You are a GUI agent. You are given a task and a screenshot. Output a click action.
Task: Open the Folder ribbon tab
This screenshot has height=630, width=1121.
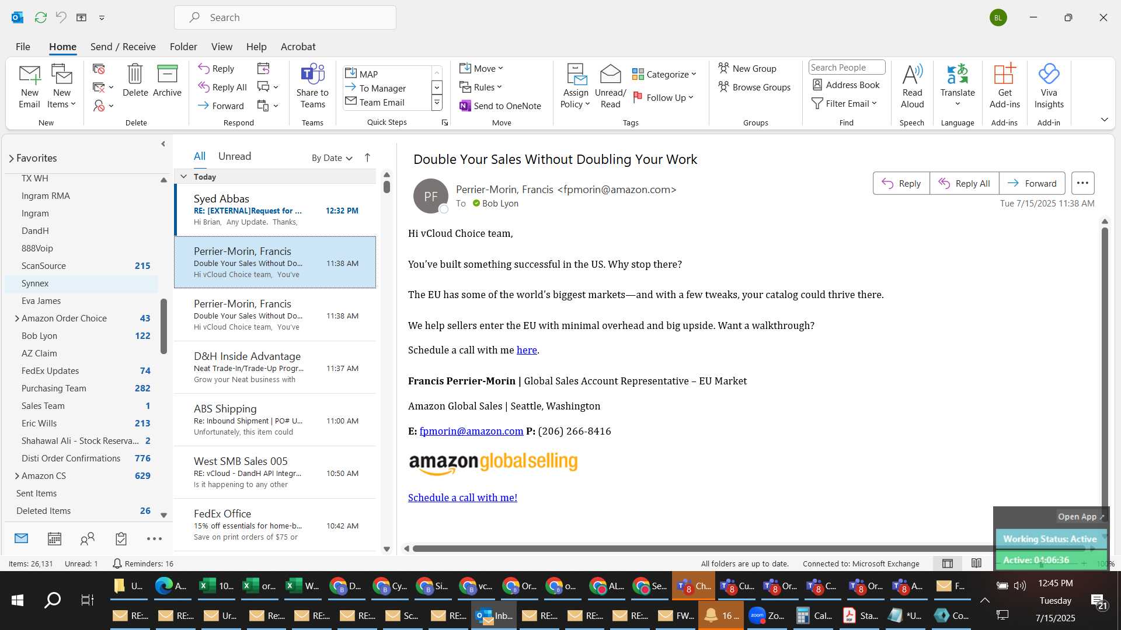point(183,47)
